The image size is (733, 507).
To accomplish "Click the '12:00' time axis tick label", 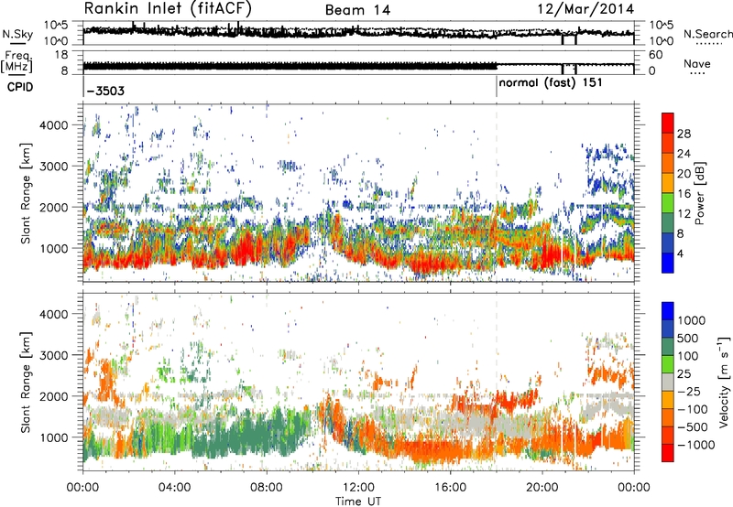I will click(x=358, y=488).
